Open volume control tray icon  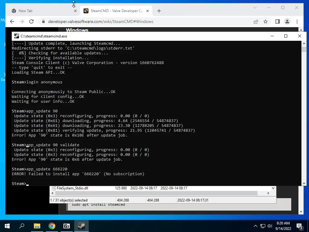coord(270,226)
